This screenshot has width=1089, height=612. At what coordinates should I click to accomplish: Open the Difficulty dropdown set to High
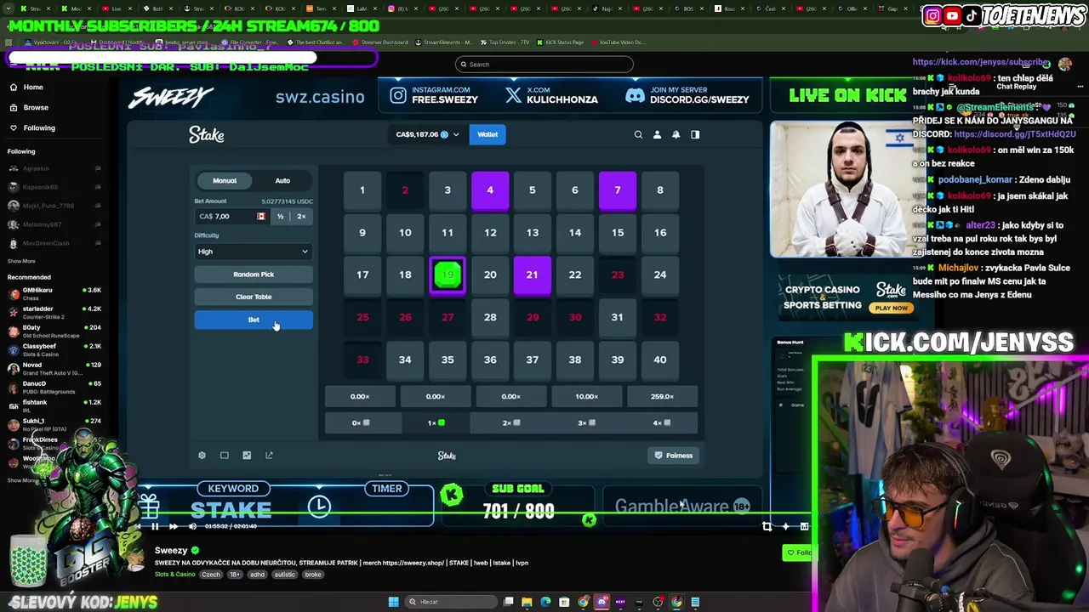[x=254, y=252]
